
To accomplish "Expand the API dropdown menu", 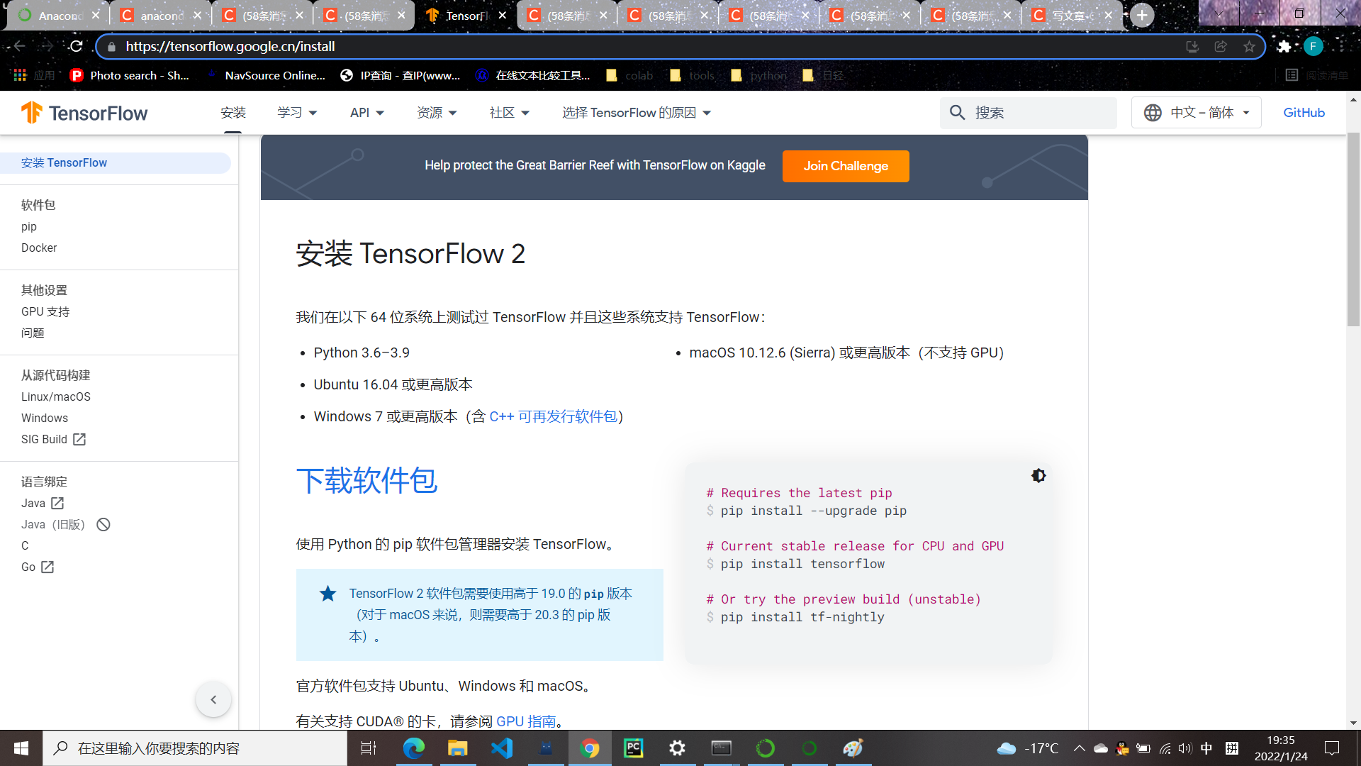I will pyautogui.click(x=366, y=113).
